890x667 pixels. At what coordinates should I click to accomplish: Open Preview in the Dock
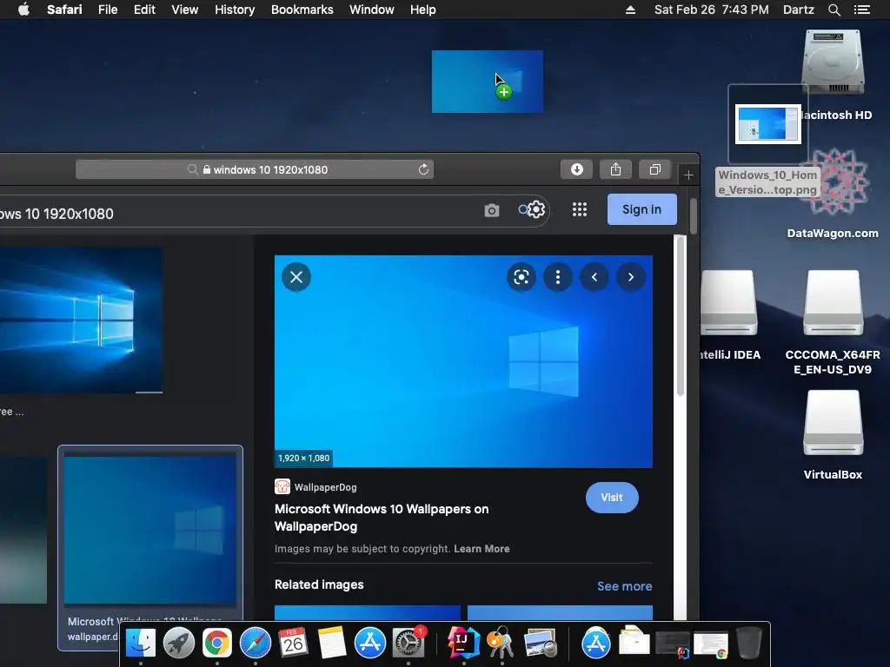pyautogui.click(x=540, y=643)
